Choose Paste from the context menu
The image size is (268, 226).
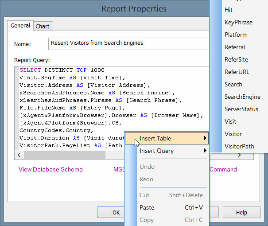click(x=167, y=207)
